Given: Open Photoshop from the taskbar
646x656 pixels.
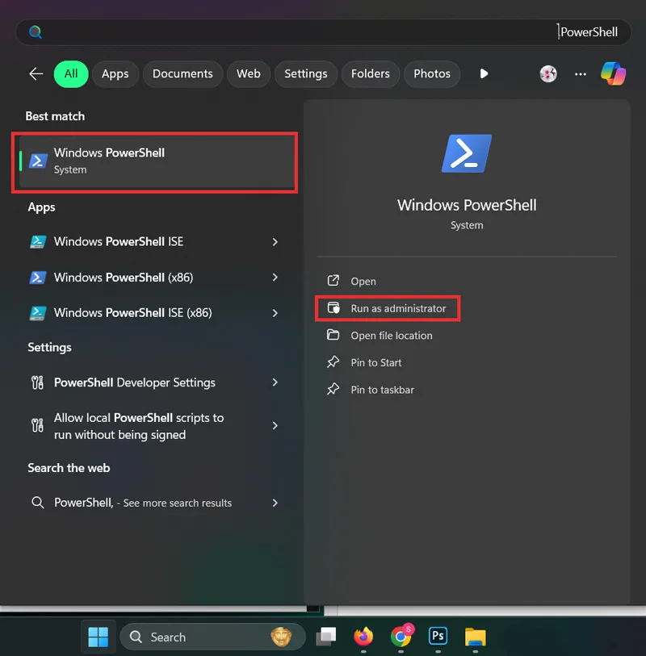Looking at the screenshot, I should tap(438, 636).
